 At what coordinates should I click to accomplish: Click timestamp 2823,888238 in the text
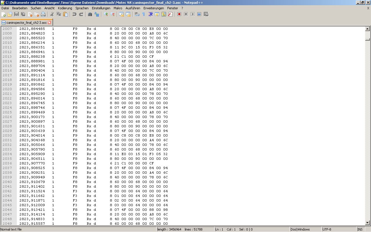tap(32, 57)
